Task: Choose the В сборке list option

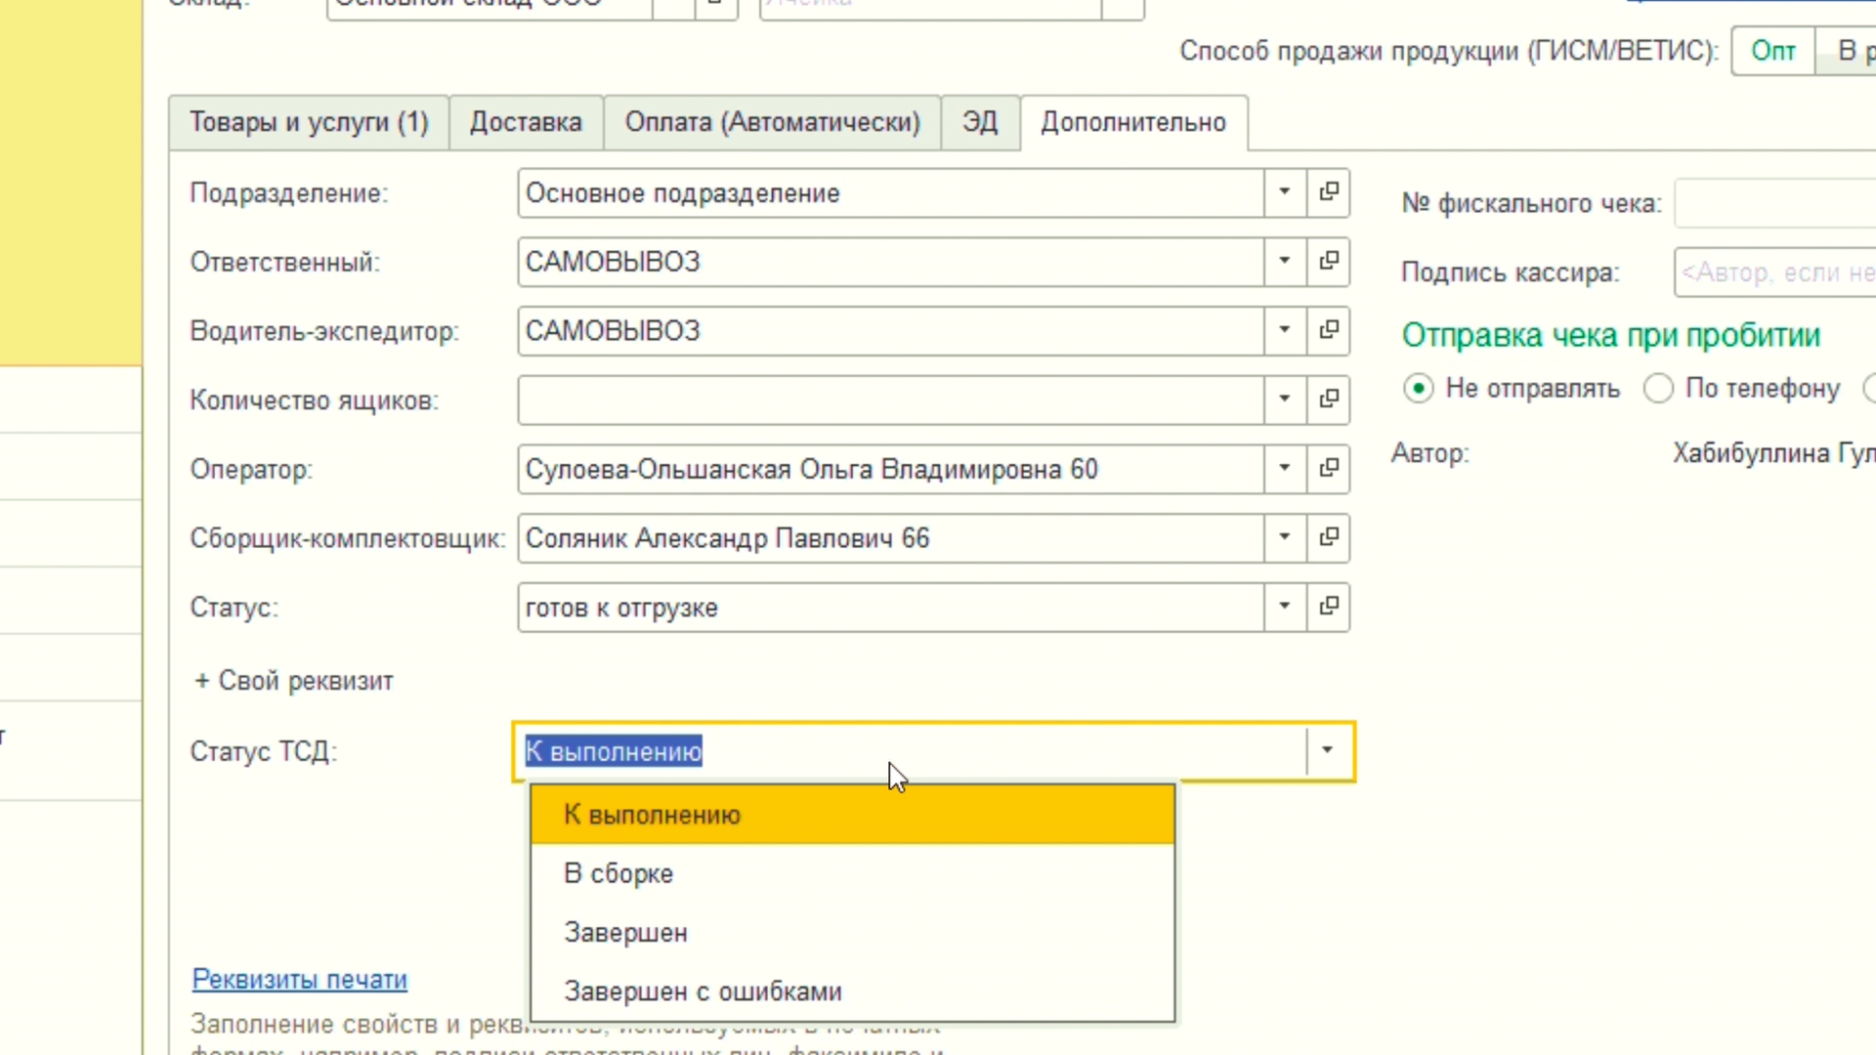Action: 852,873
